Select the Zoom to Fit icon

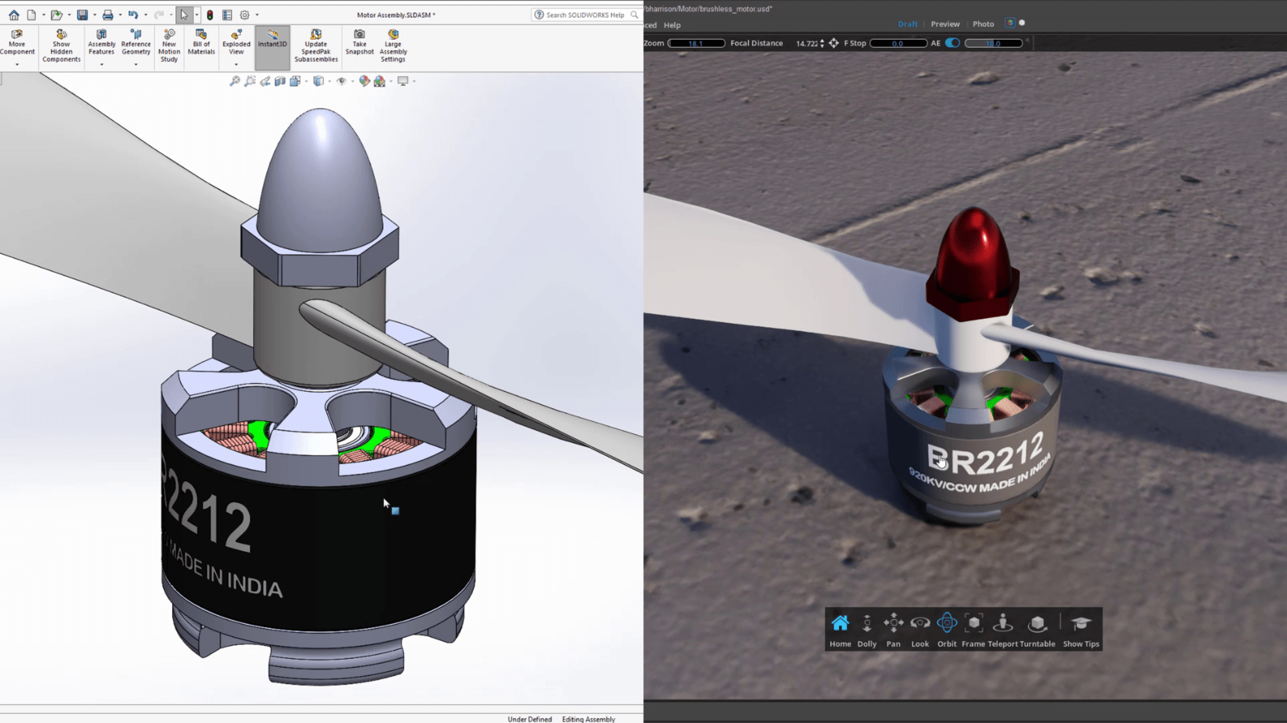[x=236, y=81]
